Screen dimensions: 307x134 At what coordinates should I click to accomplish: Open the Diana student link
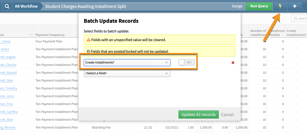(x=5, y=49)
